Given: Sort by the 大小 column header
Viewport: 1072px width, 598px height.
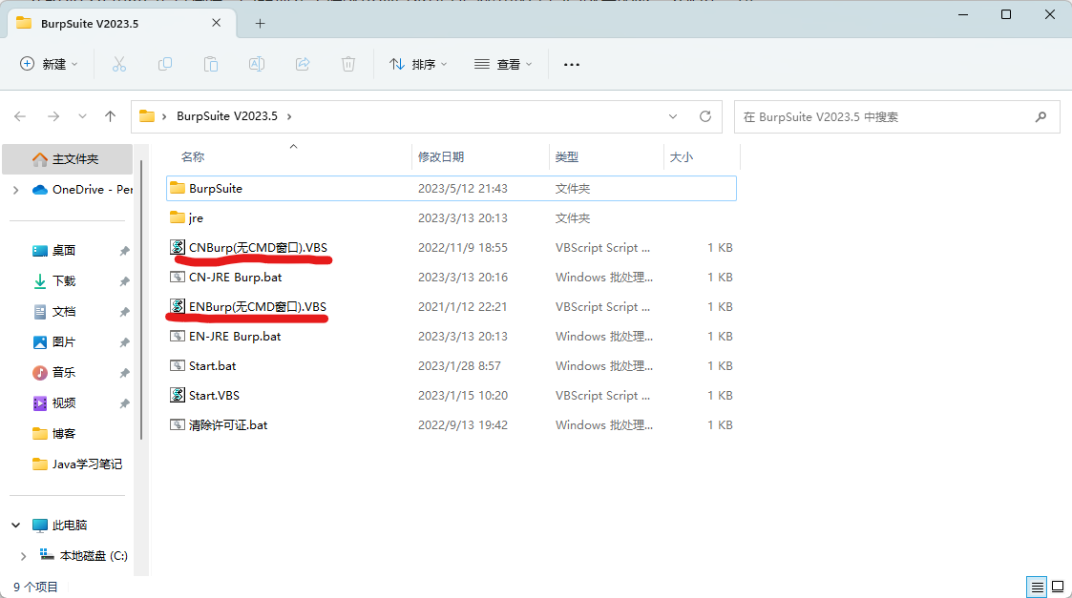Looking at the screenshot, I should [x=682, y=157].
